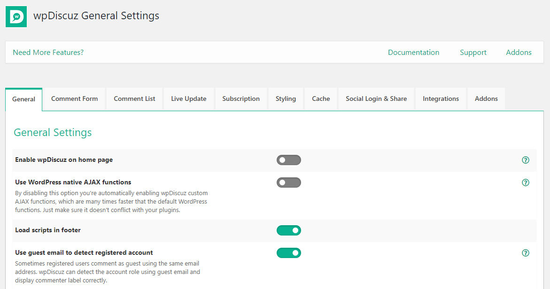
Task: Click the Use WordPress native AJAX functions label
Action: [x=73, y=182]
